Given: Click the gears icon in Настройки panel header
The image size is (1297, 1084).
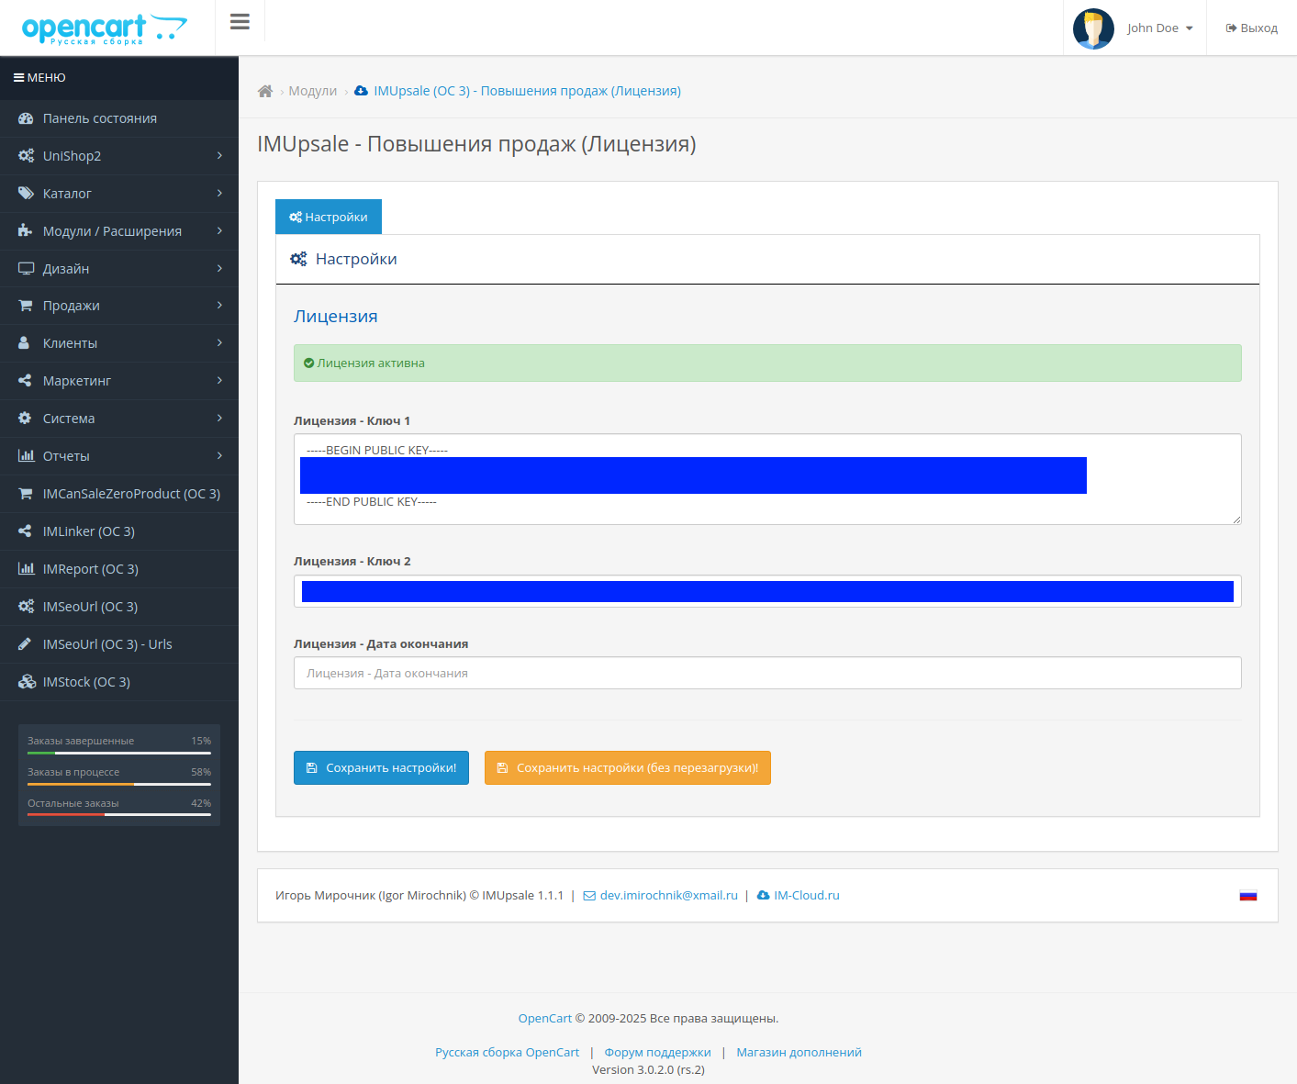Looking at the screenshot, I should (298, 259).
